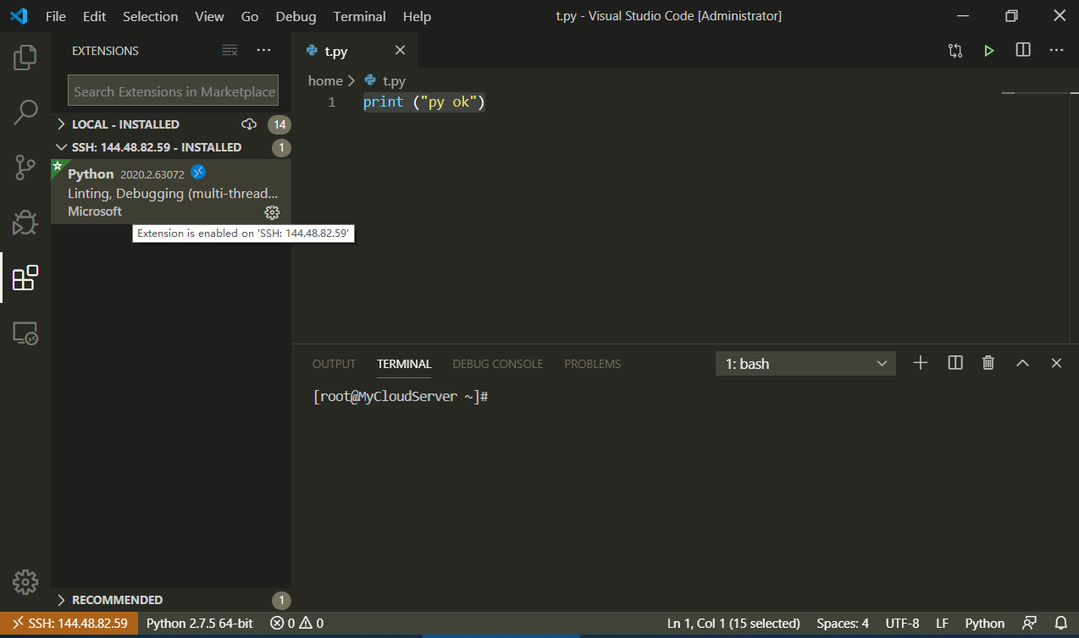Switch to the PROBLEMS panel tab
Screen dimensions: 1079x638
593,364
